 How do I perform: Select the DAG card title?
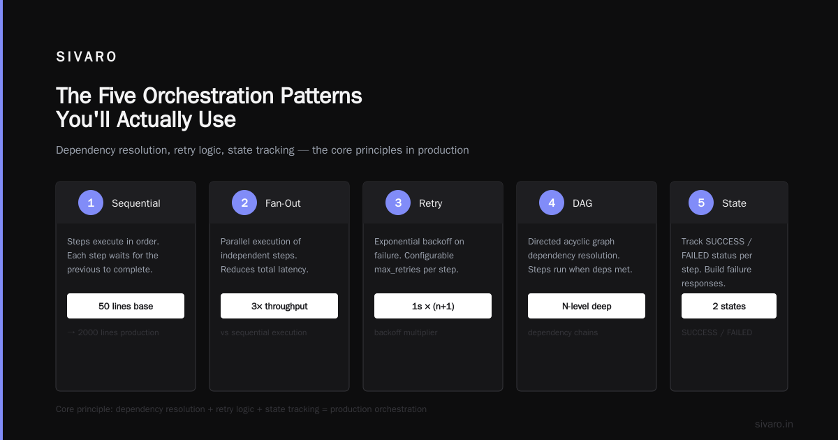pos(582,203)
